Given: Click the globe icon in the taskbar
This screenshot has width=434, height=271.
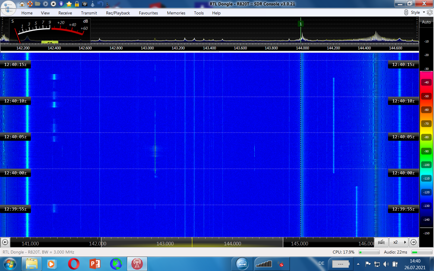Looking at the screenshot, I should (116, 264).
